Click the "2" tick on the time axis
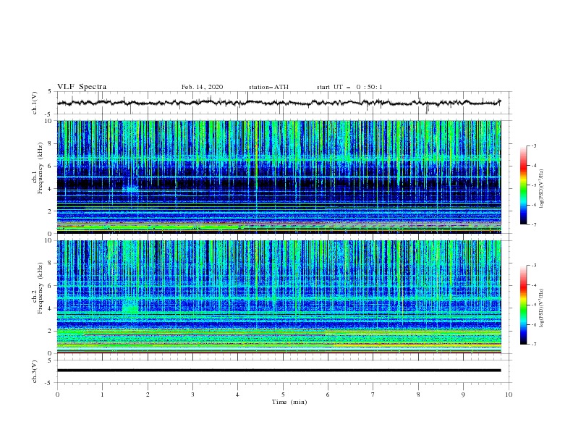 point(148,395)
